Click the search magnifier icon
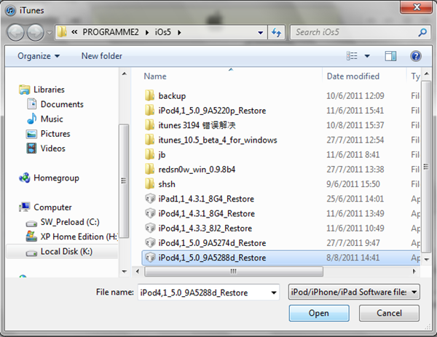Screen dimensions: 437x337 pyautogui.click(x=422, y=33)
